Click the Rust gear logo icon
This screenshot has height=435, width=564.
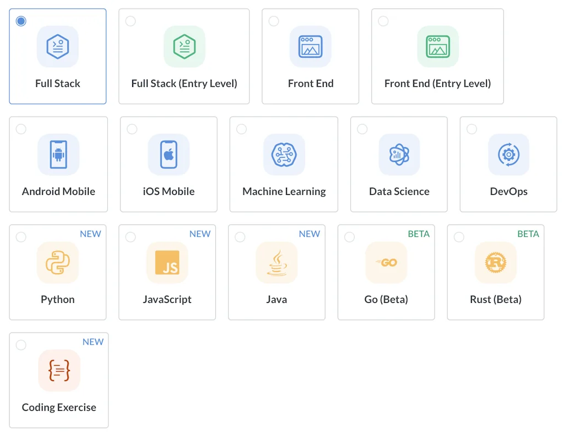pos(496,263)
